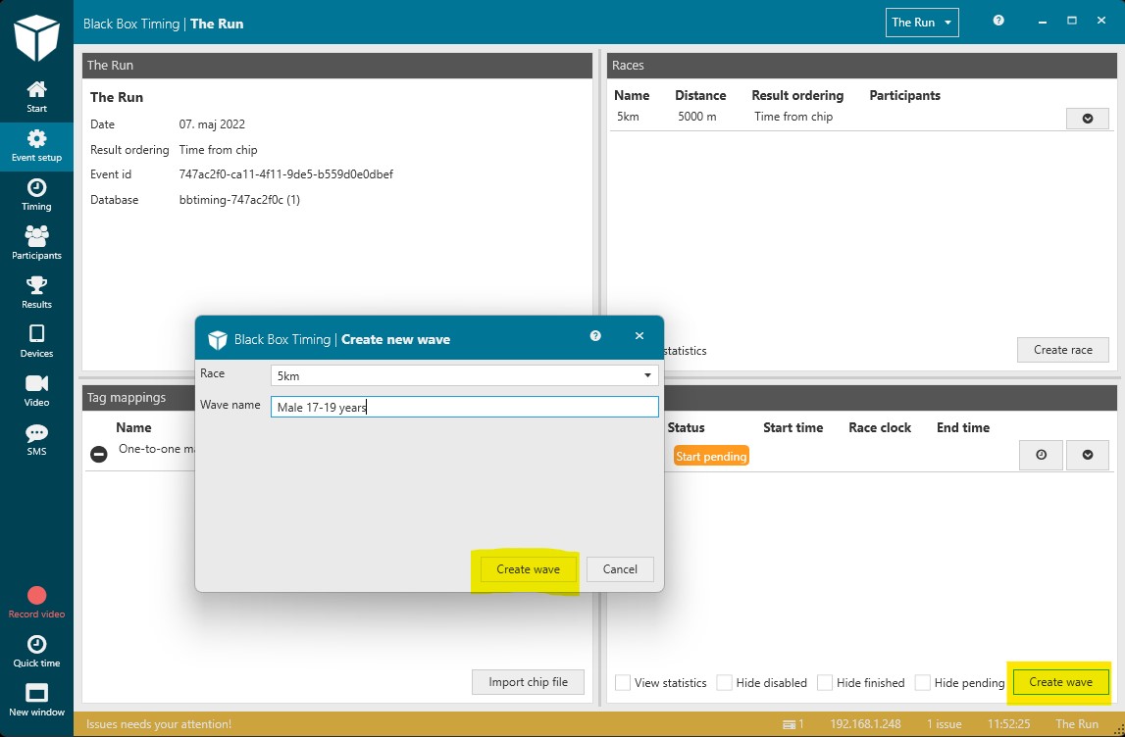Click the help icon in Create new wave dialog
Viewport: 1125px width, 737px height.
point(595,335)
